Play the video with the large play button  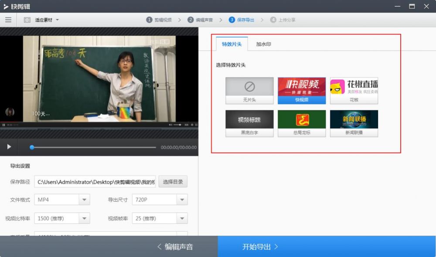tap(9, 147)
